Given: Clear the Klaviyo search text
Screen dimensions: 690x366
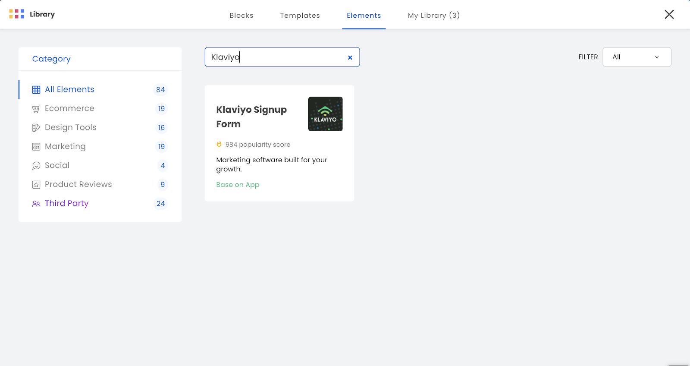Looking at the screenshot, I should [x=350, y=57].
